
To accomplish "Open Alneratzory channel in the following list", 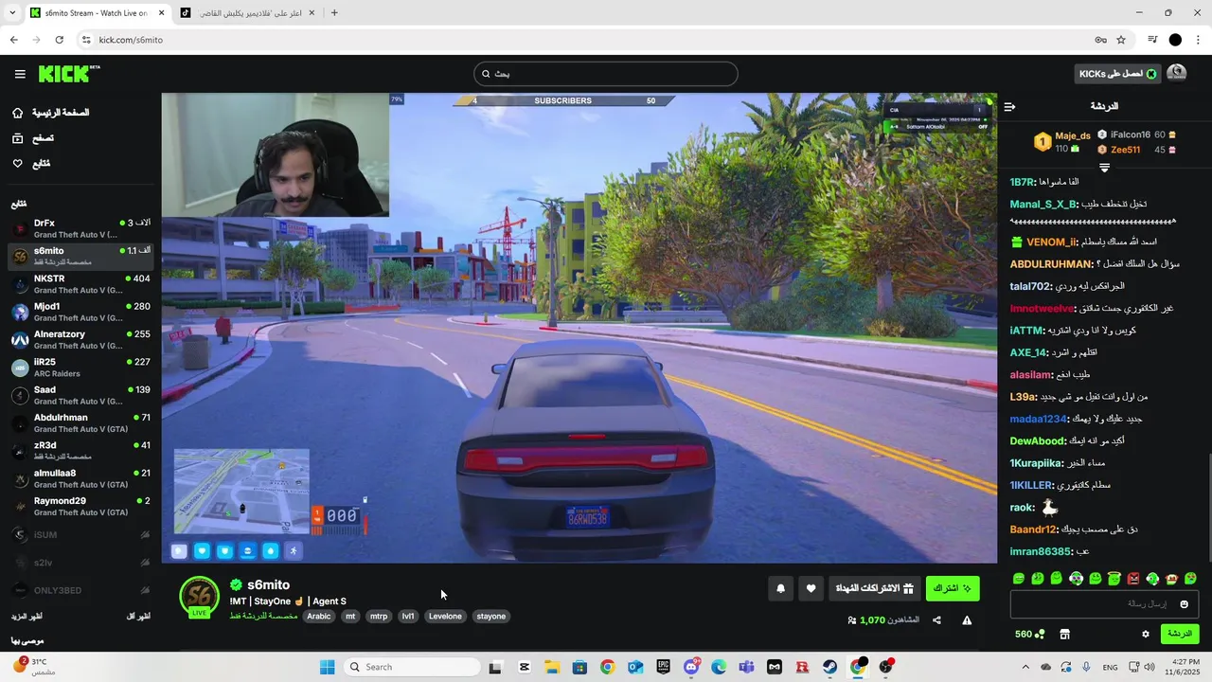I will 80,339.
